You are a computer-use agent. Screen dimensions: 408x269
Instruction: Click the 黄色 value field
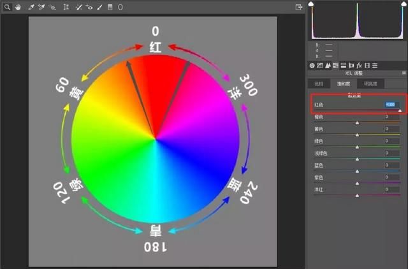[x=392, y=129]
